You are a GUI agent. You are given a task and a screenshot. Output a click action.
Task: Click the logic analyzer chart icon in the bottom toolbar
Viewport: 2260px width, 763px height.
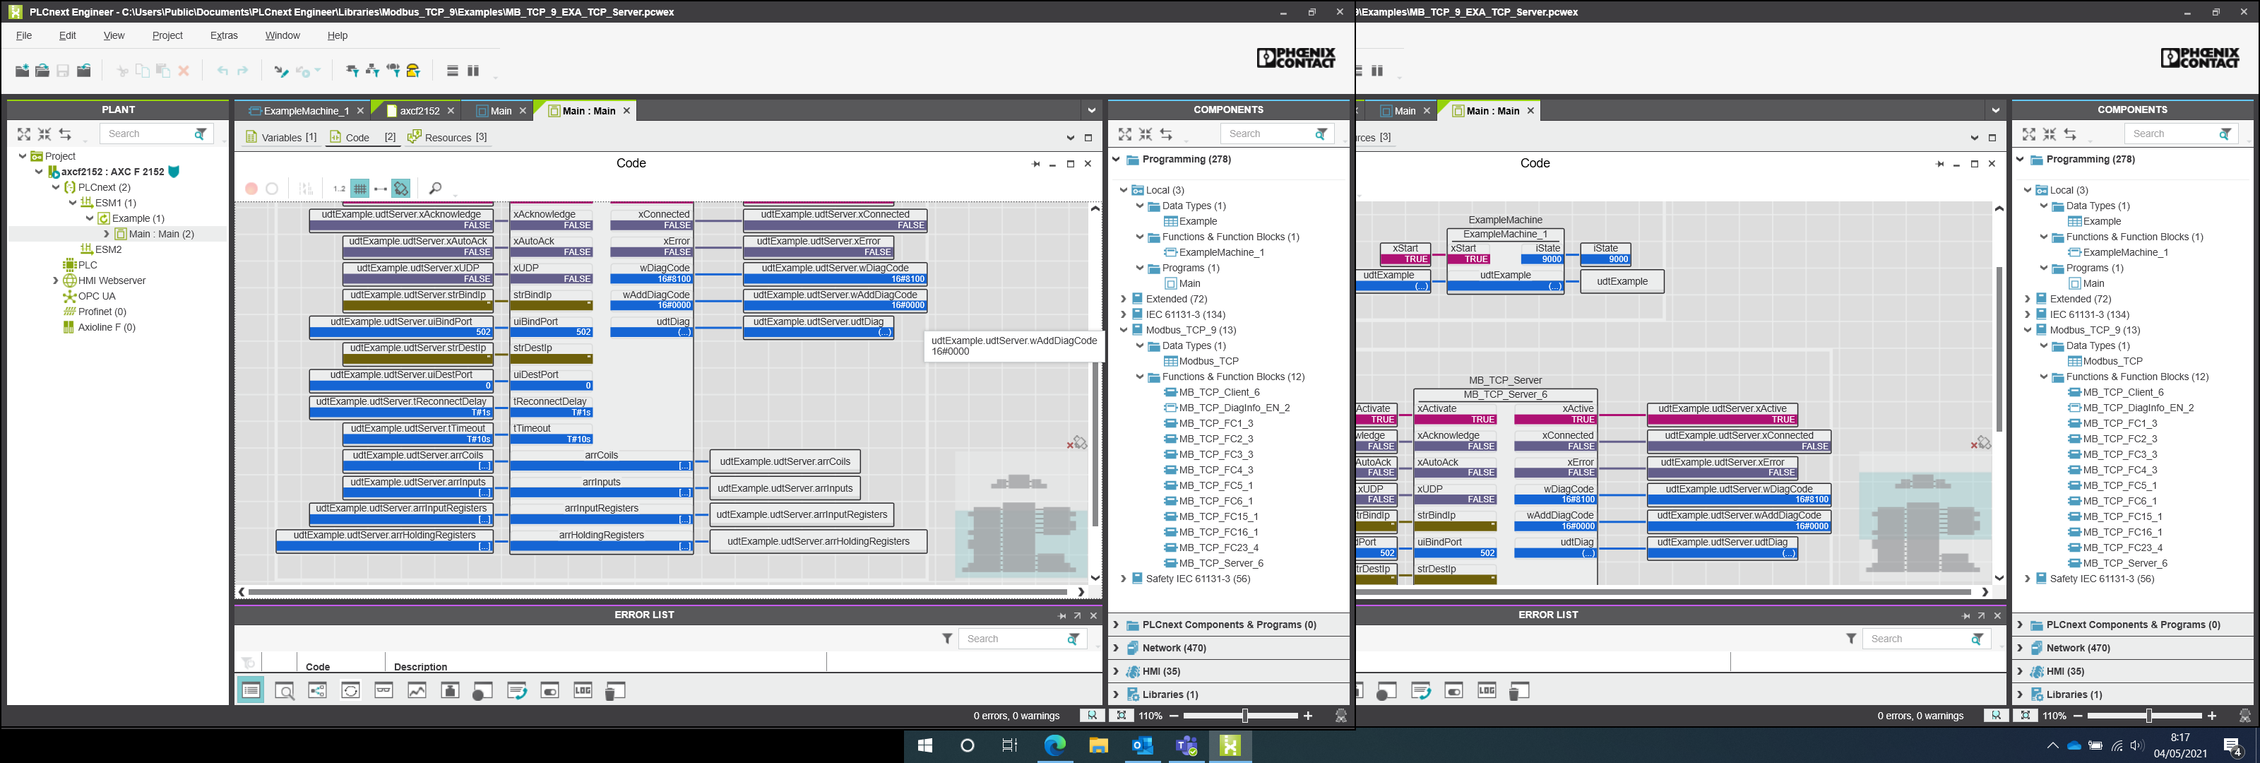tap(417, 691)
